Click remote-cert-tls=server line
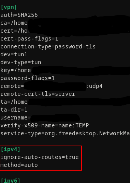 (38, 94)
